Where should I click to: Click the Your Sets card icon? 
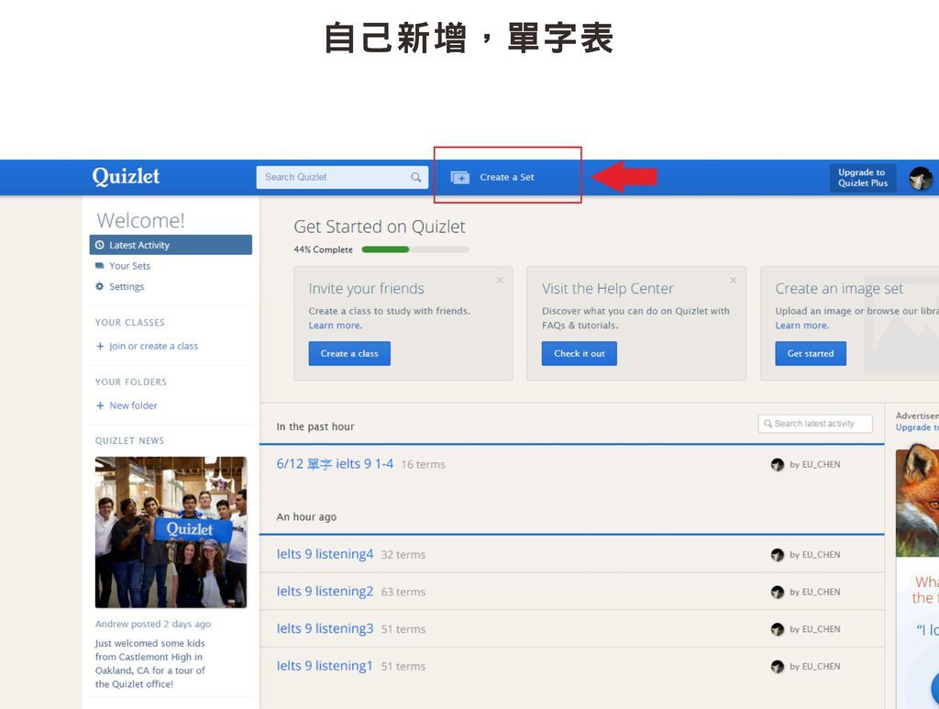(x=99, y=266)
